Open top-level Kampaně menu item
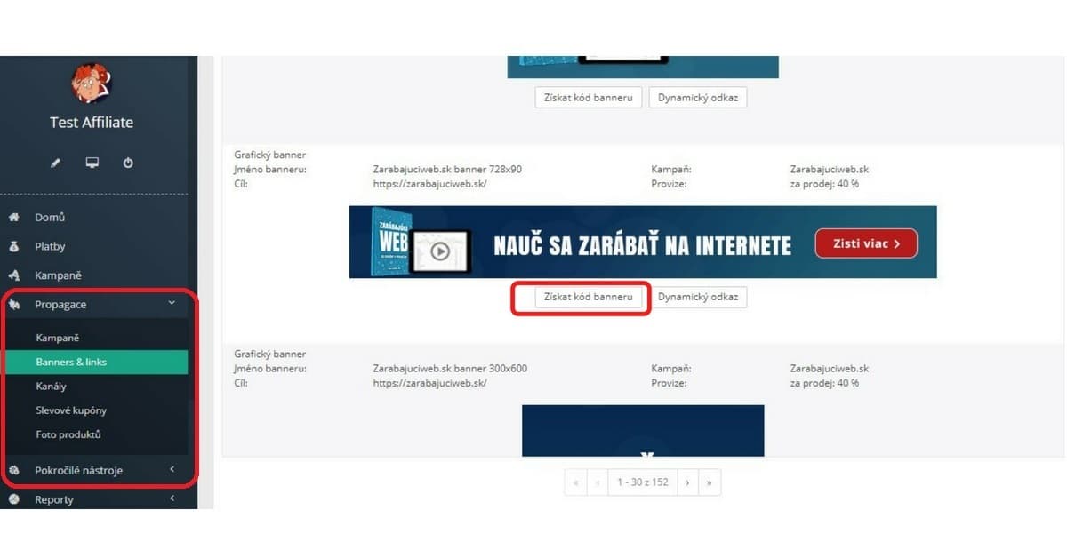 59,275
